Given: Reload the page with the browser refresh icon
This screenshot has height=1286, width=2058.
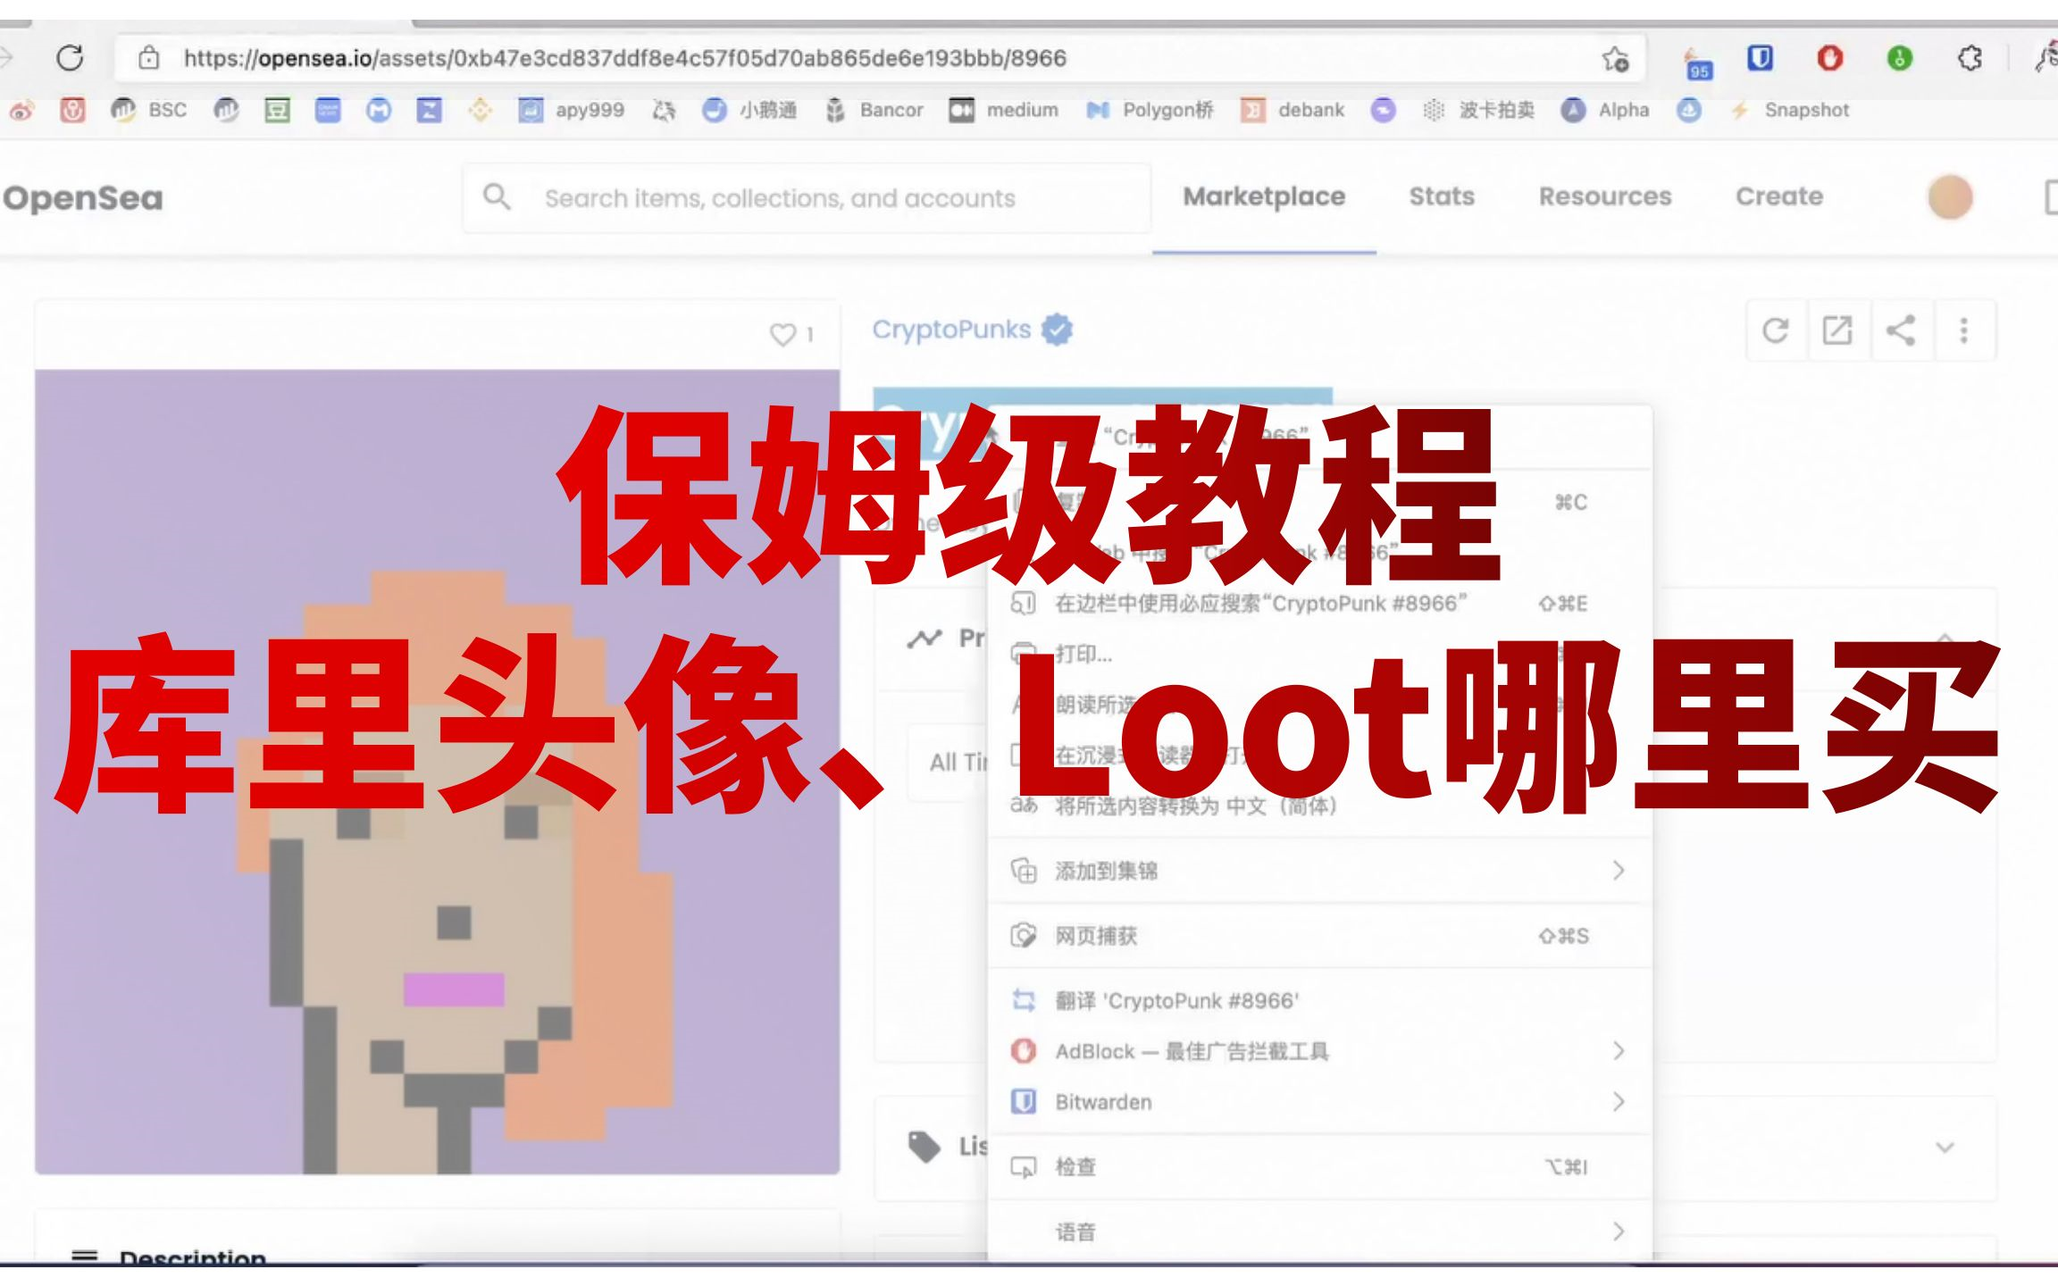Looking at the screenshot, I should (x=70, y=58).
